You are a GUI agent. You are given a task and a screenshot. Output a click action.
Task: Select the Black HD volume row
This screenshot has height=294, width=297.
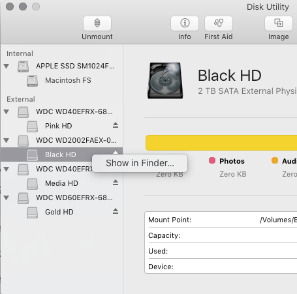click(x=62, y=154)
